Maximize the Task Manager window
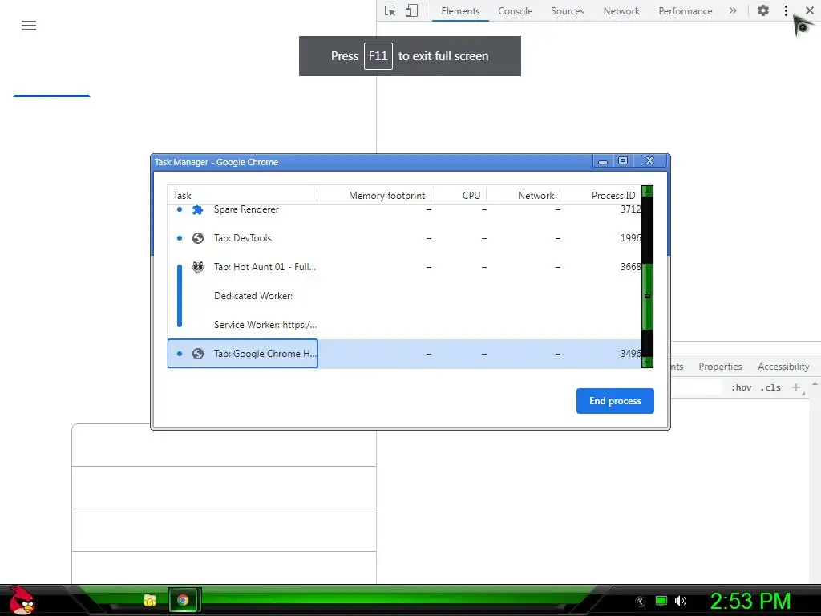The height and width of the screenshot is (616, 821). [x=623, y=160]
